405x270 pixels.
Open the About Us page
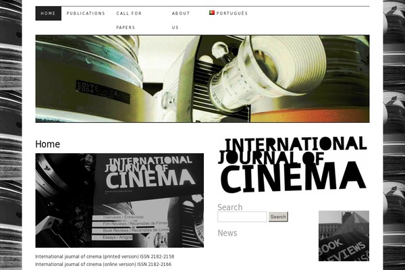click(x=181, y=20)
